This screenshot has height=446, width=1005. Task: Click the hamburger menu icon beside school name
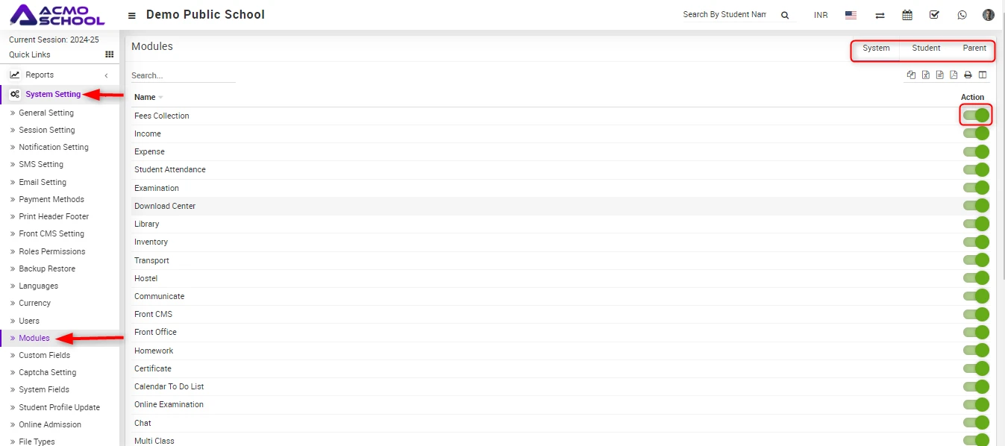(x=132, y=15)
